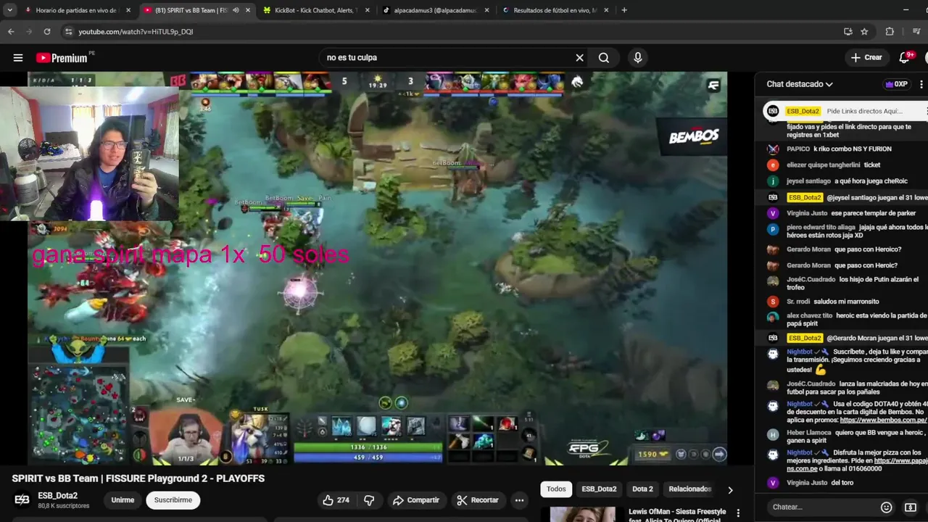Select the Dota 2 filter chip

click(x=642, y=489)
